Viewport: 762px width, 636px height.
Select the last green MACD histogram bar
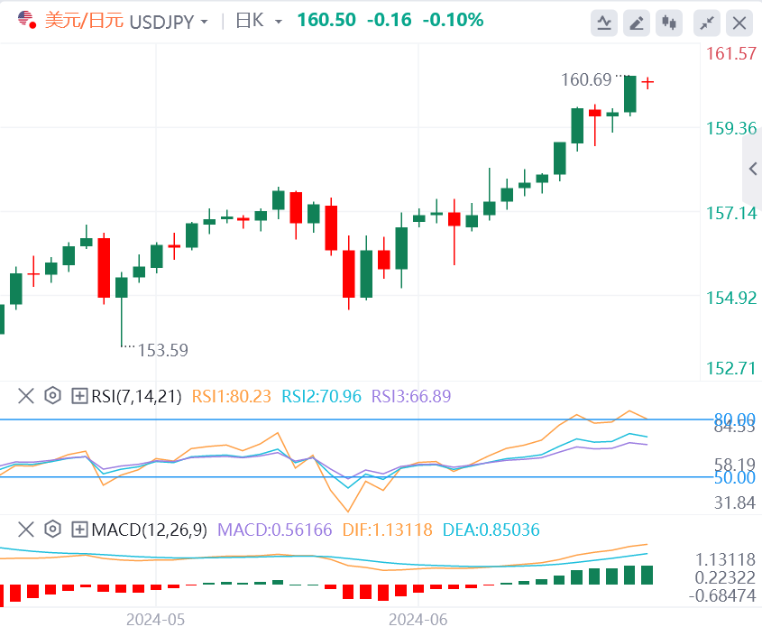[647, 575]
